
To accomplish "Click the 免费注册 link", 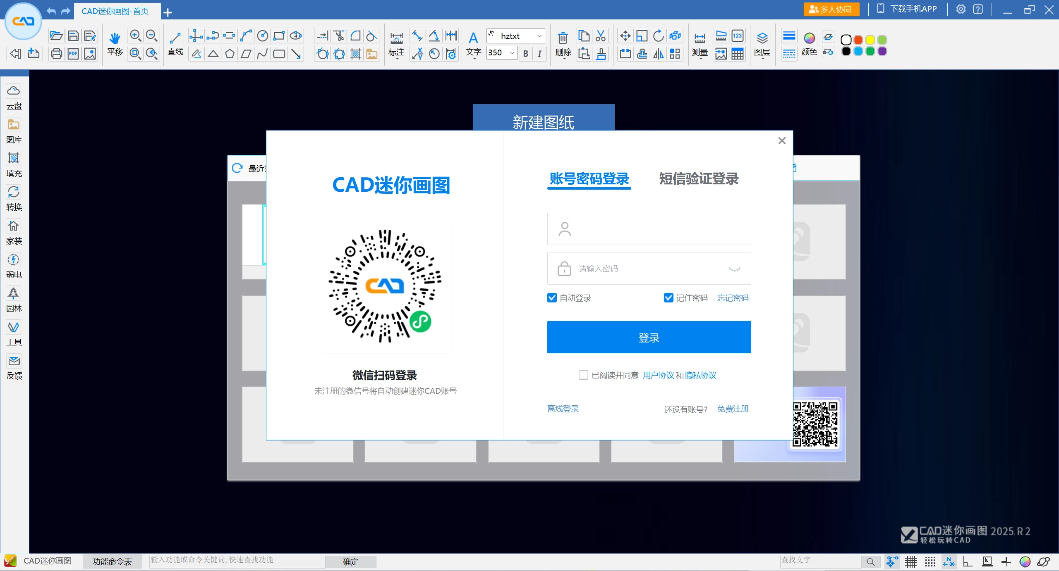I will (733, 409).
